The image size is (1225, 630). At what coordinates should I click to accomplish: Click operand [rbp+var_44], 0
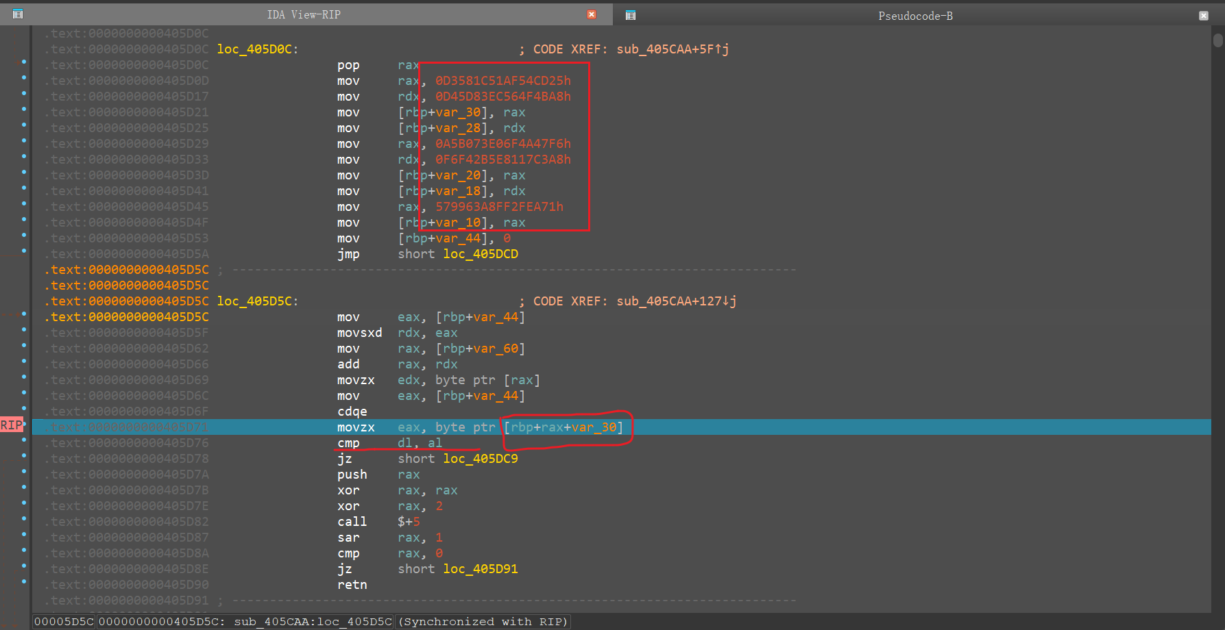[x=454, y=238]
